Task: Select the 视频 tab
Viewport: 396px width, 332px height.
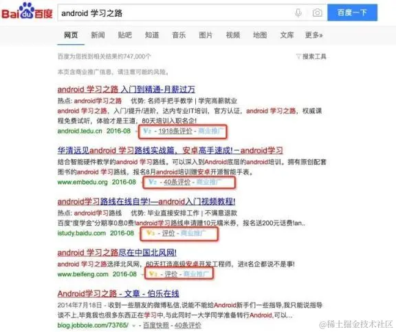Action: 233,35
